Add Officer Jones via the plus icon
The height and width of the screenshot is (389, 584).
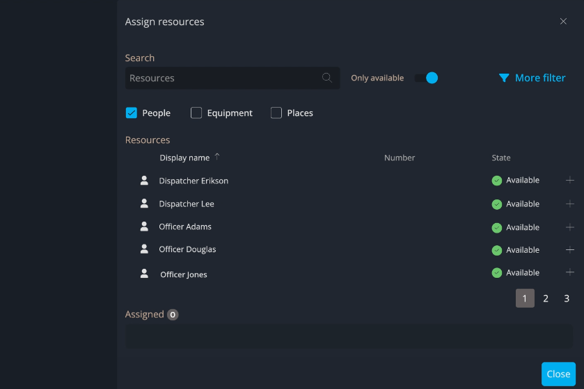[570, 273]
